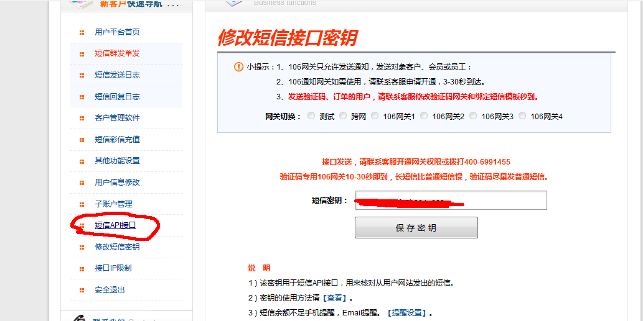
Task: Focus the 短信密钥 input field
Action: coord(451,201)
